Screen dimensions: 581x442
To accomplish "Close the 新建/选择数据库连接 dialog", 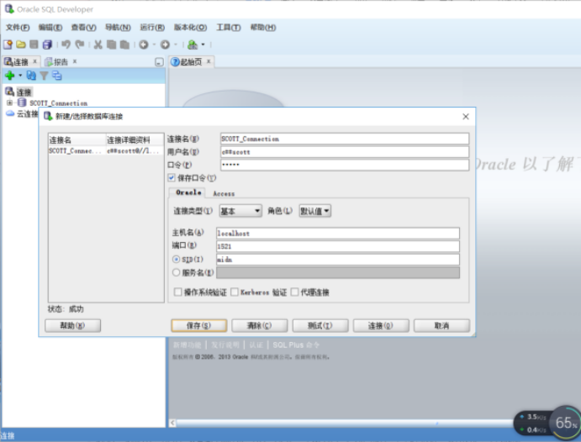I will click(x=466, y=117).
